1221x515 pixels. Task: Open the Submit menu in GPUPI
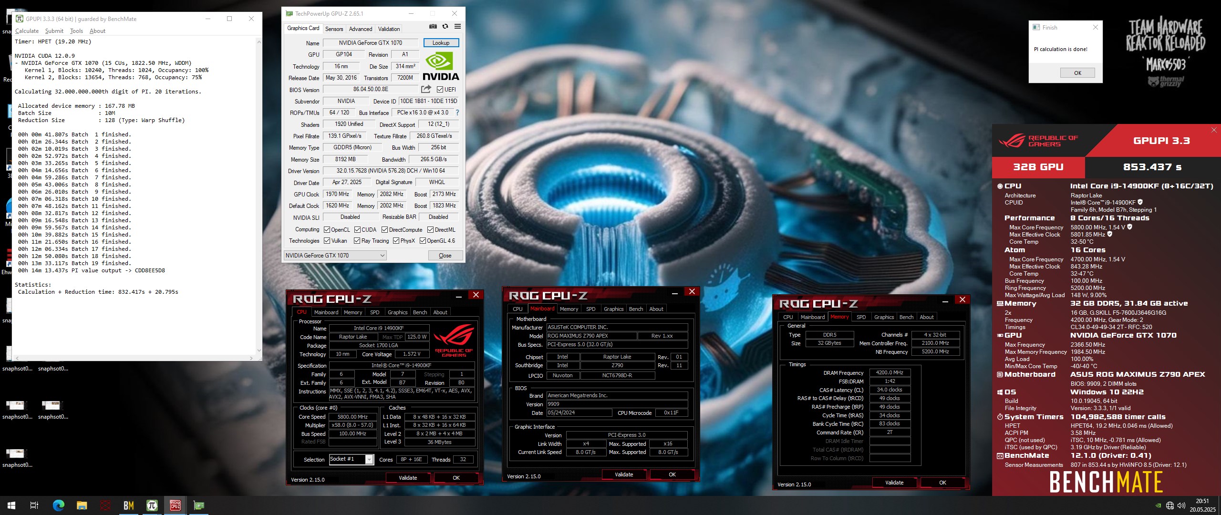tap(54, 31)
